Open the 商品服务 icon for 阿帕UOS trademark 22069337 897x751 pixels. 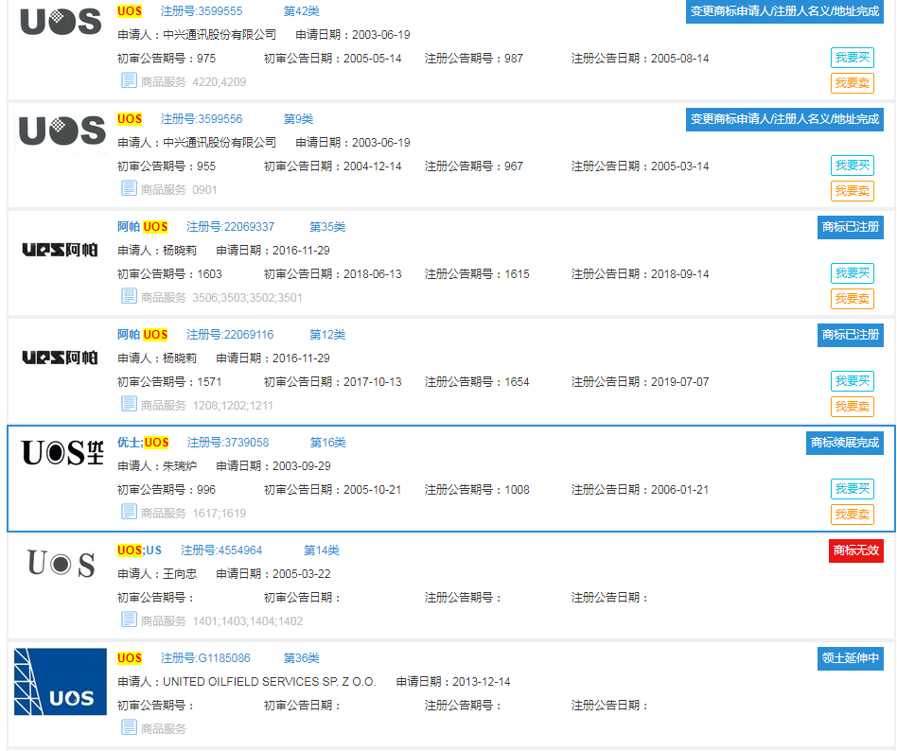pyautogui.click(x=129, y=296)
